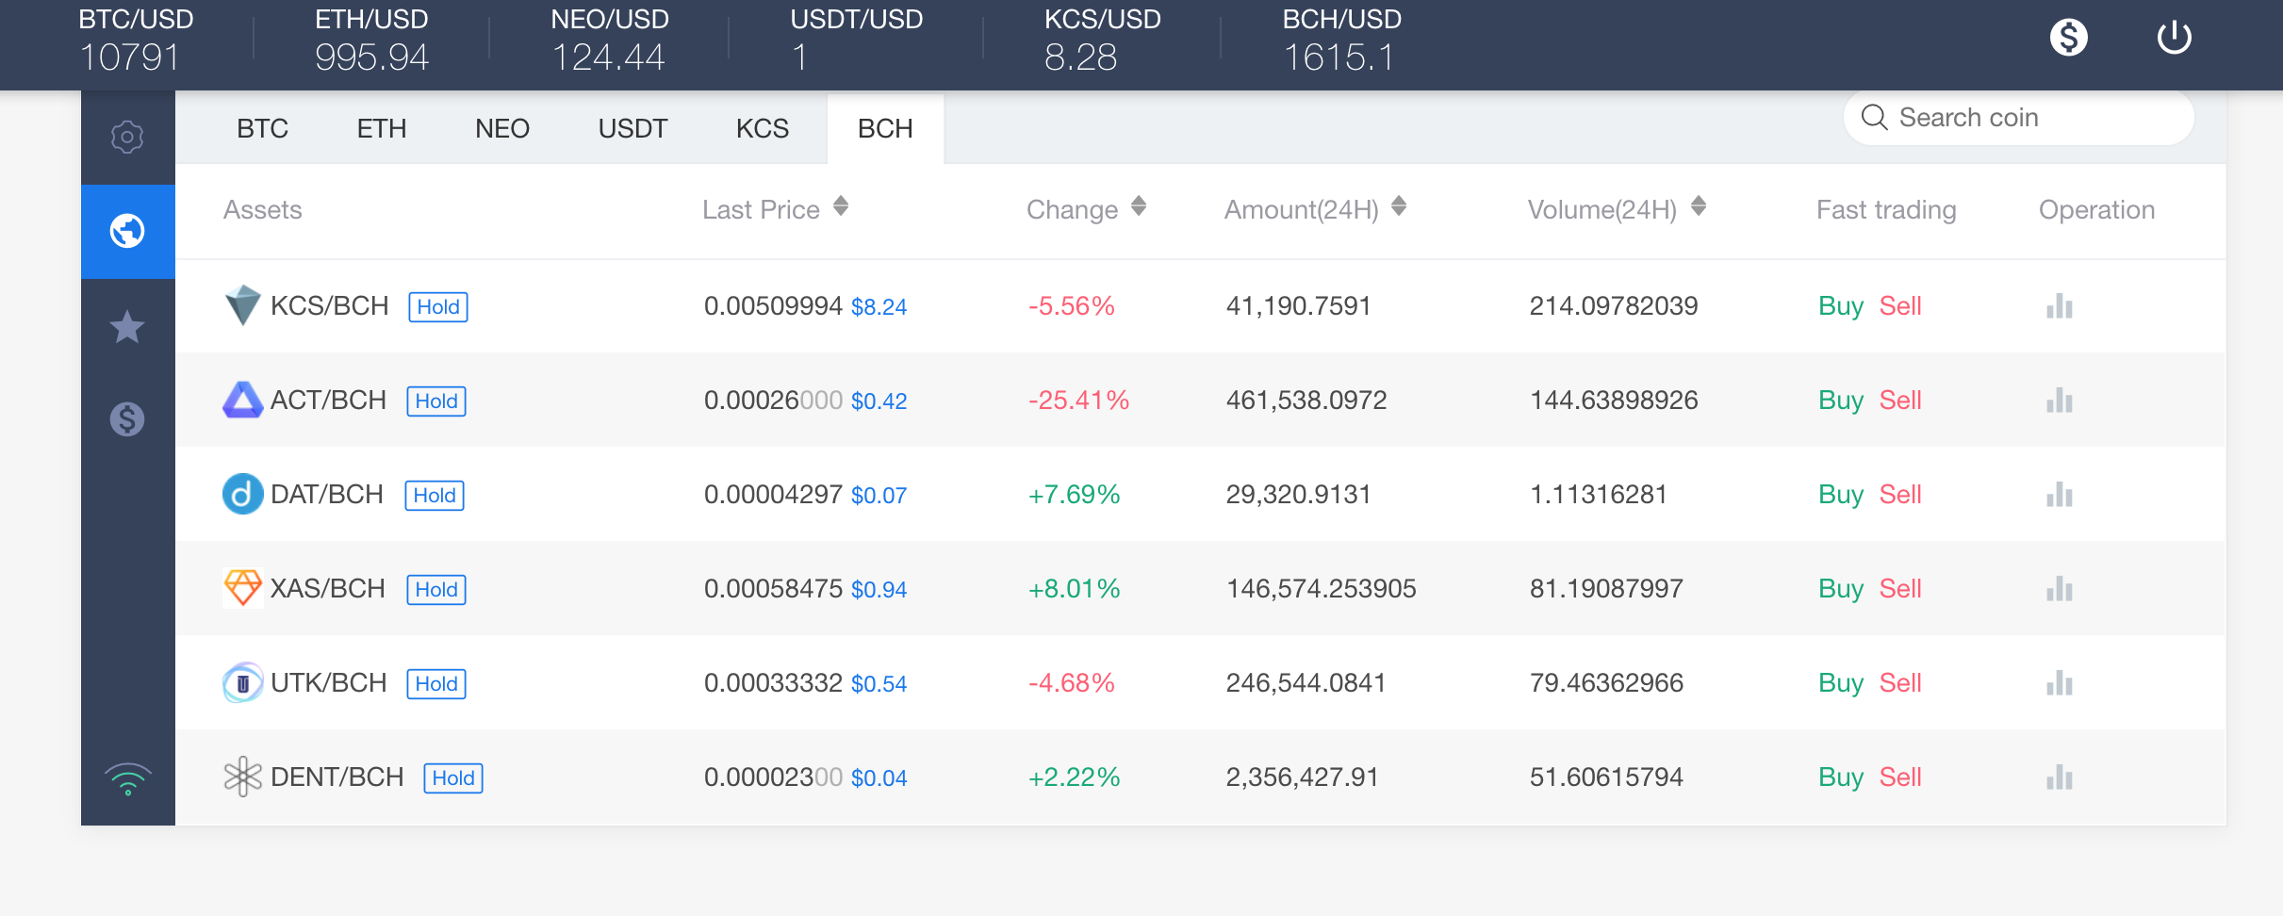Click the 214.09782039 volume value
This screenshot has height=916, width=2283.
[x=1613, y=306]
